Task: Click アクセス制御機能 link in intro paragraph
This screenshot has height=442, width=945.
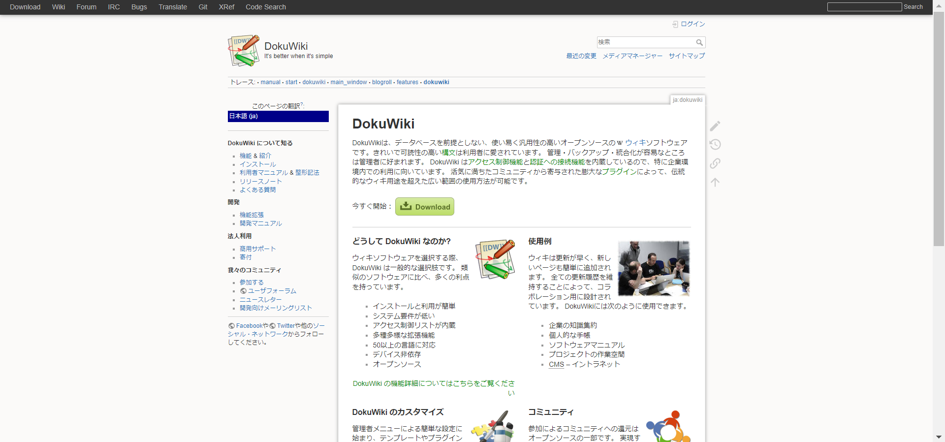Action: (495, 162)
